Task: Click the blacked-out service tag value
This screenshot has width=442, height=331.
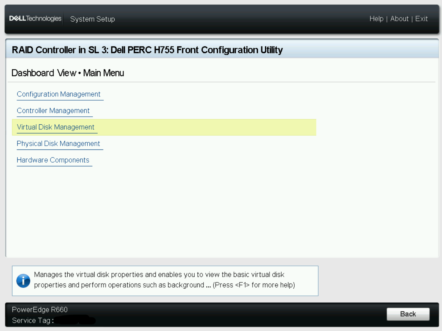Action: [x=75, y=320]
